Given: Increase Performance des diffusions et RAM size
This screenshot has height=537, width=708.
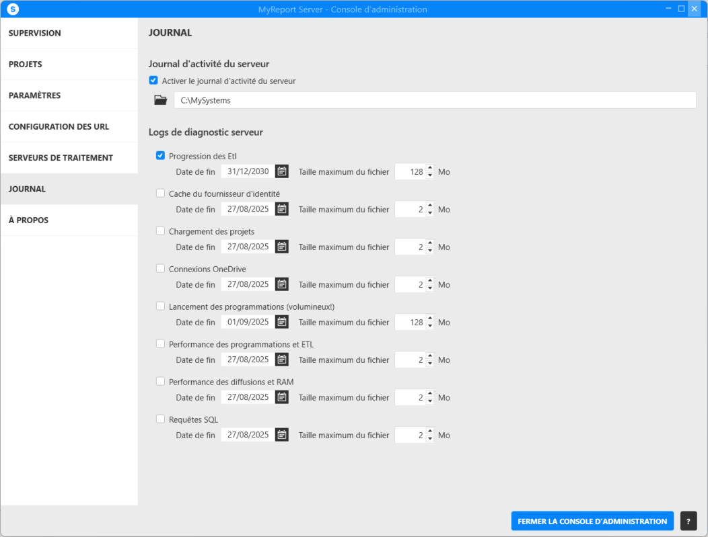Looking at the screenshot, I should pos(430,394).
